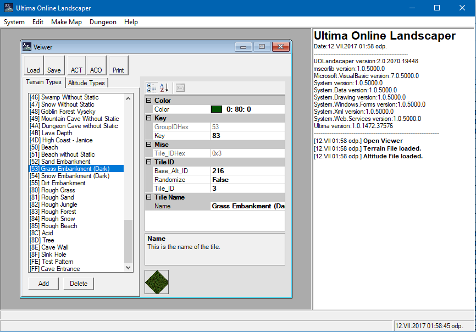The width and height of the screenshot is (476, 332).
Task: Click the Add button
Action: click(43, 284)
